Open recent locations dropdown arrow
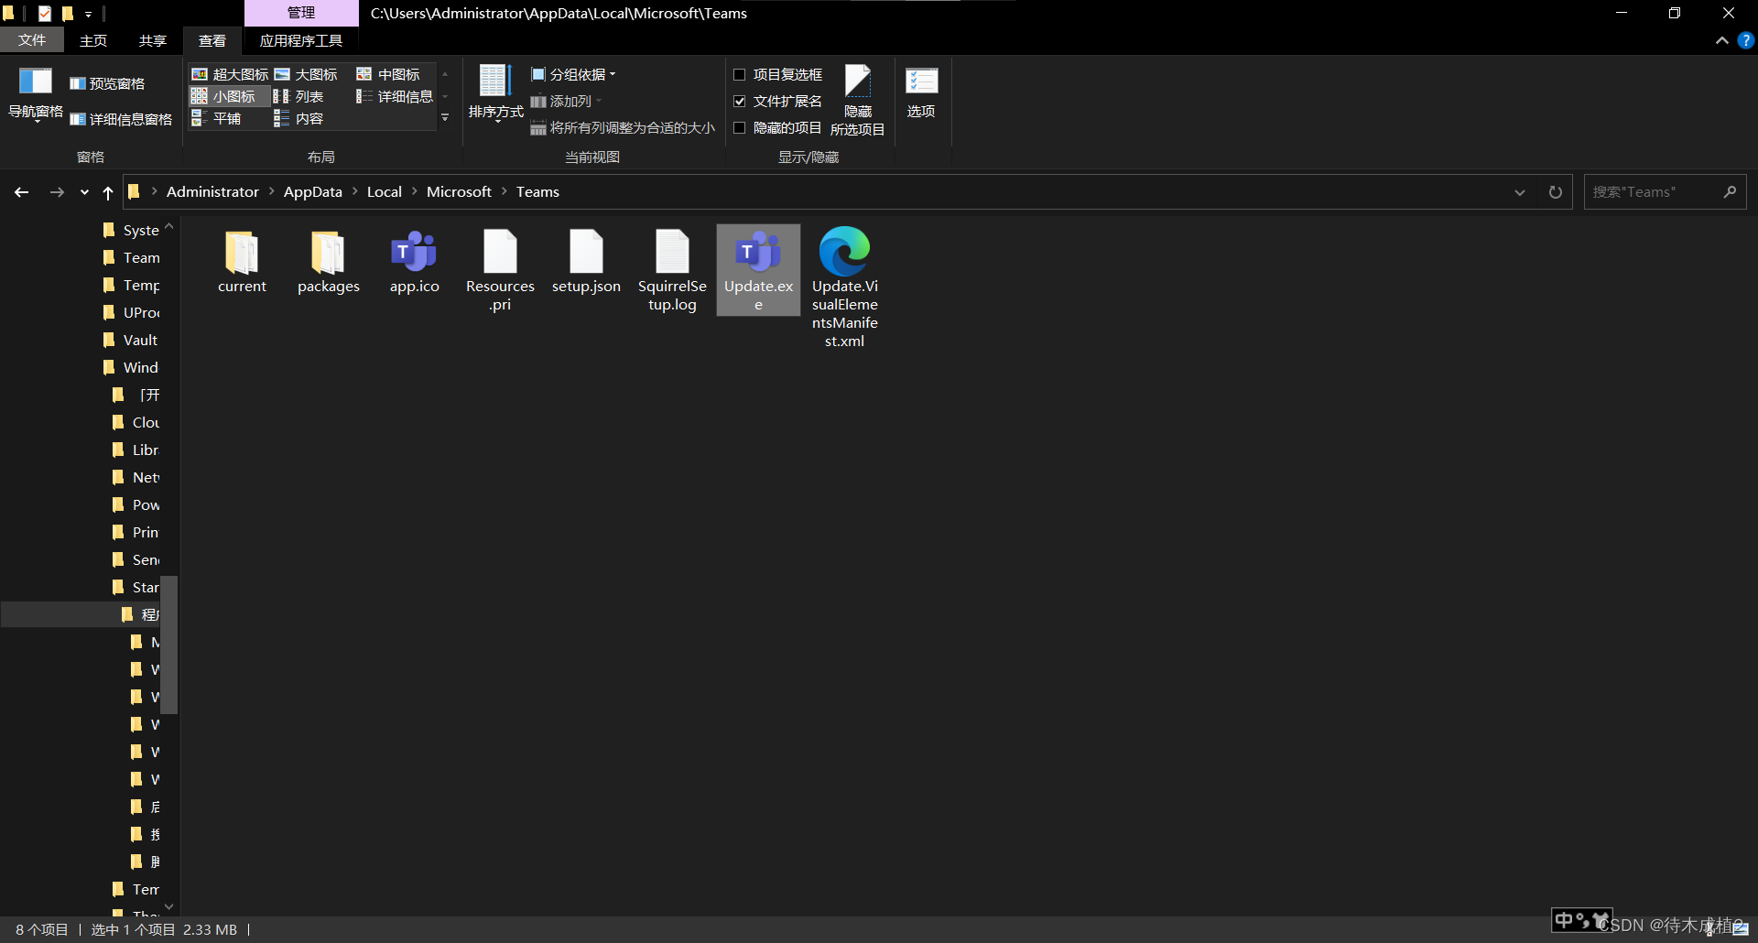 84,192
